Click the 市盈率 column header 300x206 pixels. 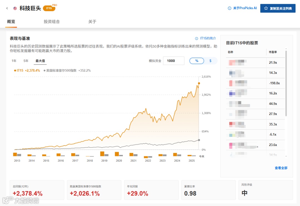pyautogui.click(x=273, y=52)
